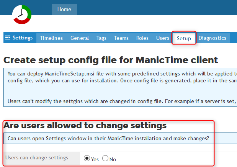Viewport: 237px width, 167px height.
Task: Click the Settings list icon
Action: tap(8, 38)
